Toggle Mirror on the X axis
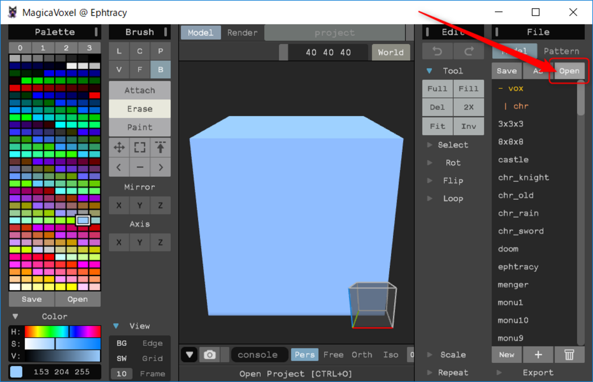Screen dimensions: 593x382 (x=119, y=206)
